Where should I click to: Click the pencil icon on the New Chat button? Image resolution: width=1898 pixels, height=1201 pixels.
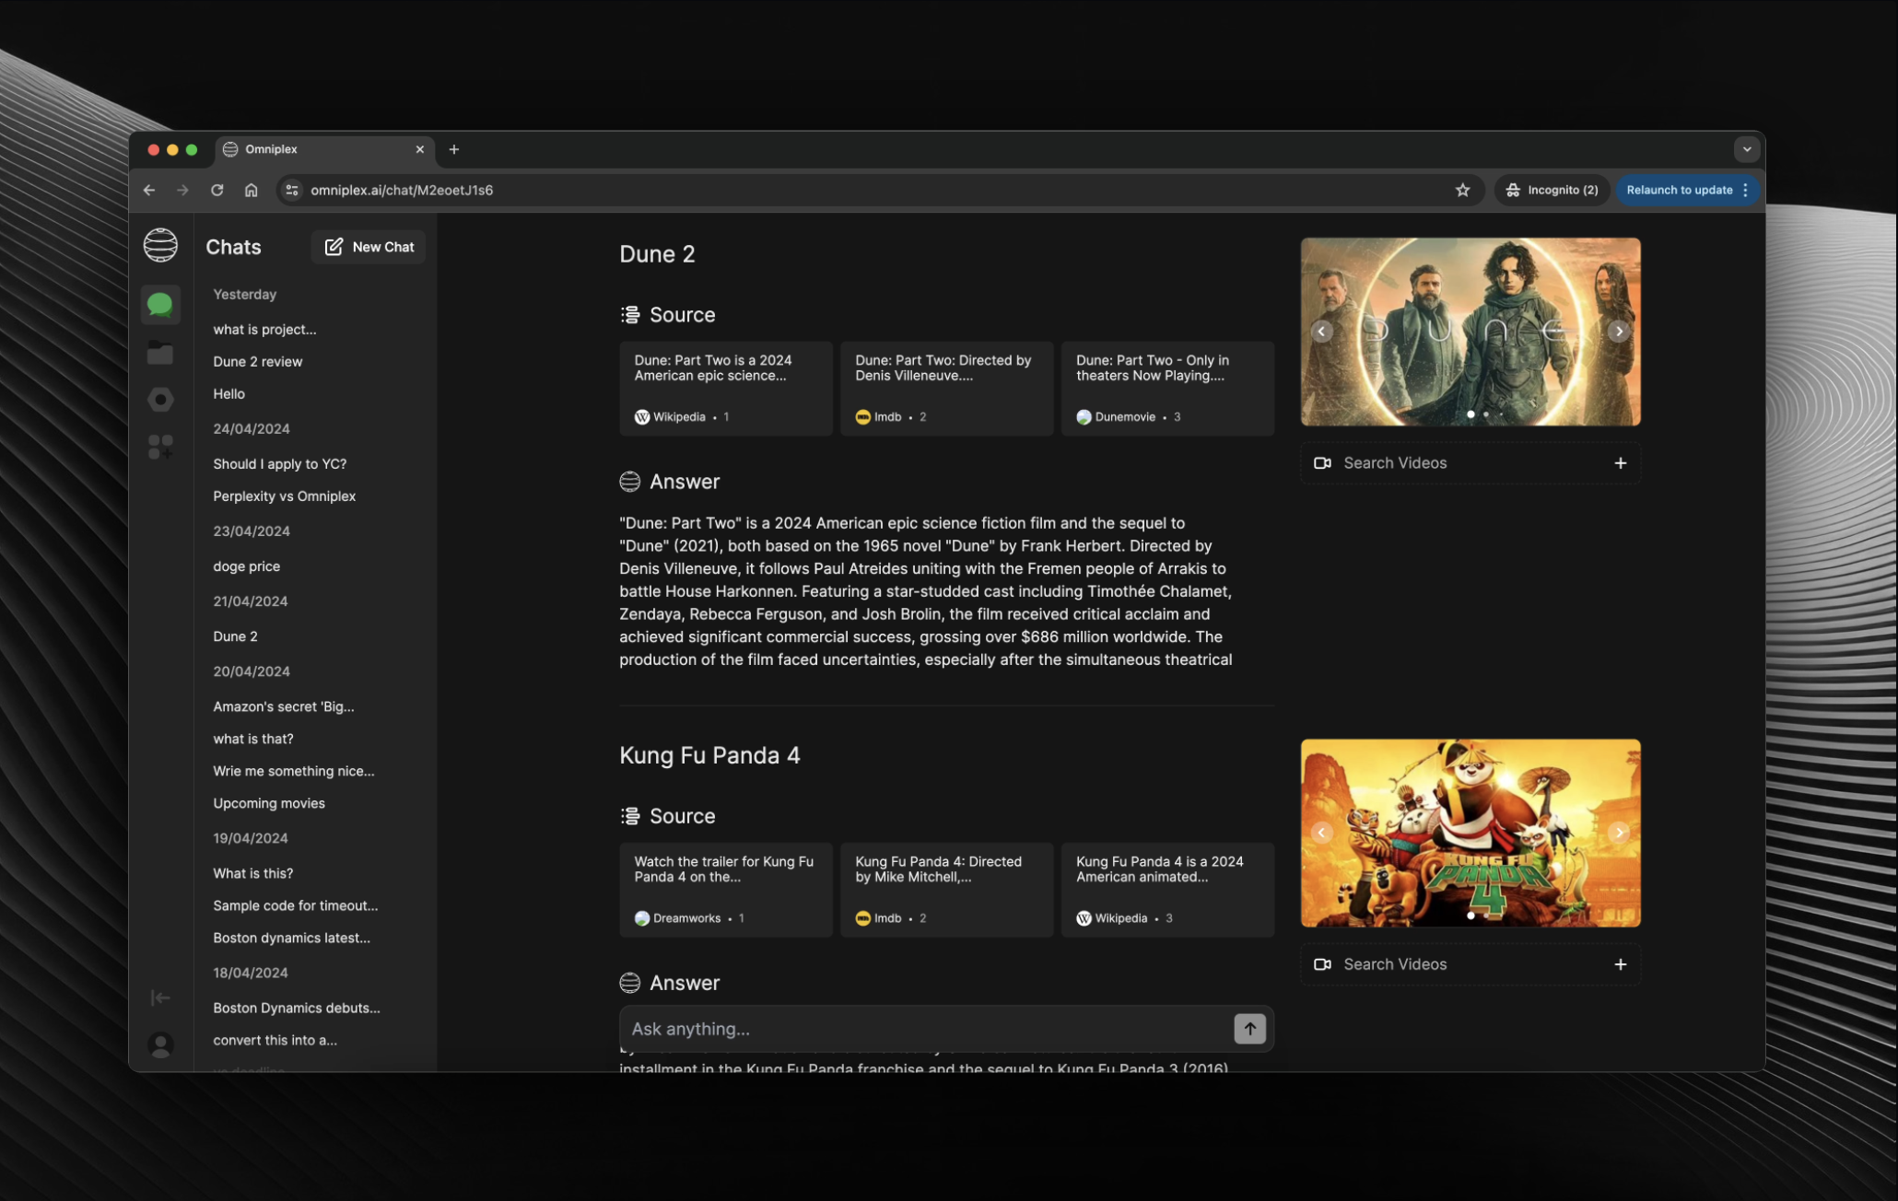click(x=334, y=246)
